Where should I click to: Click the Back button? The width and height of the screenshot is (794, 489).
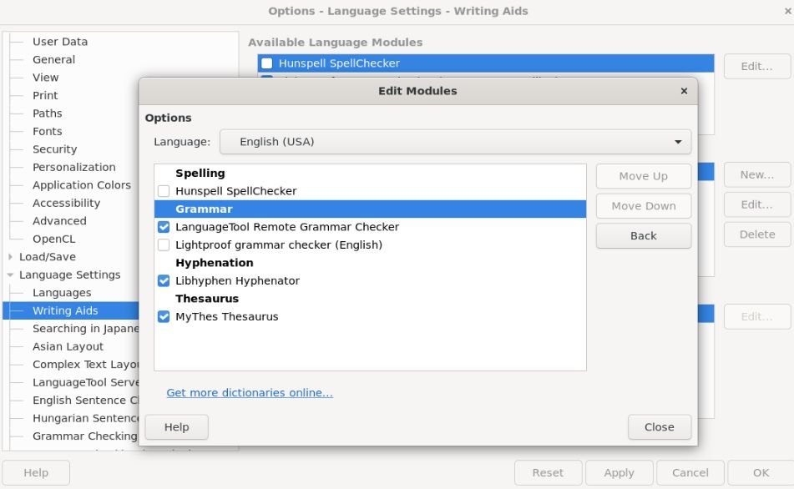tap(643, 236)
